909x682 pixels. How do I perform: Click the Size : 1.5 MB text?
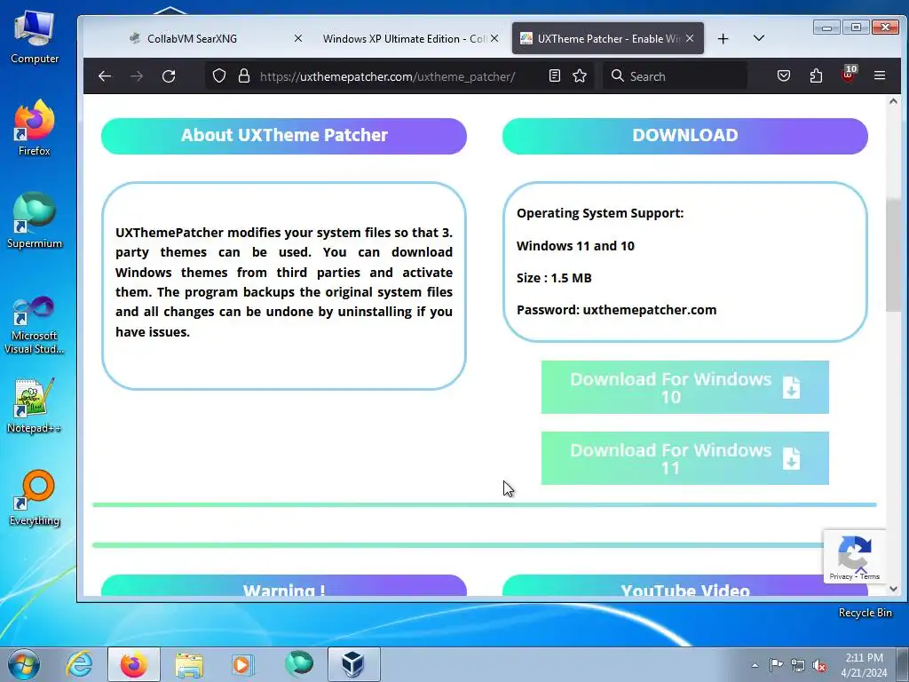tap(554, 278)
